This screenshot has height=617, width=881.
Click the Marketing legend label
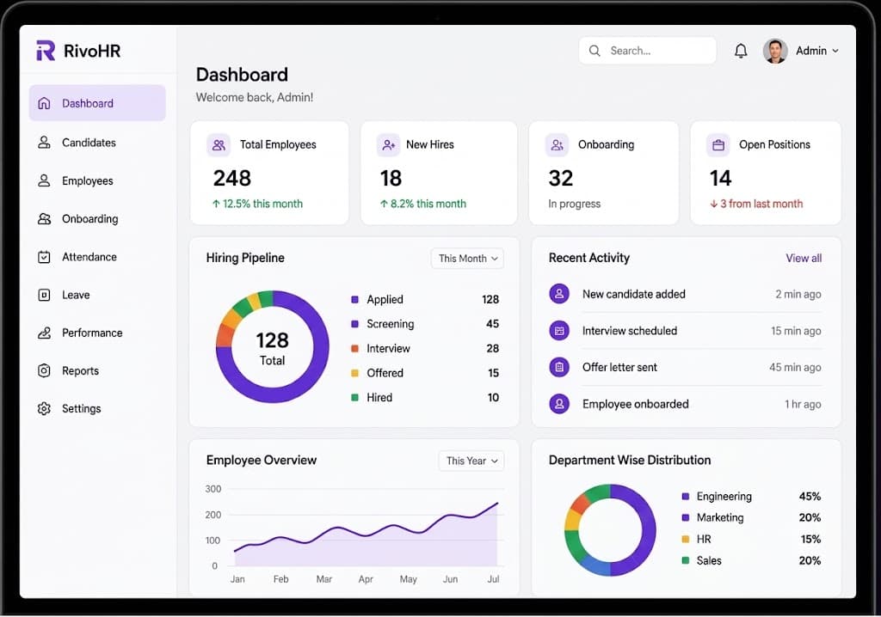(720, 517)
